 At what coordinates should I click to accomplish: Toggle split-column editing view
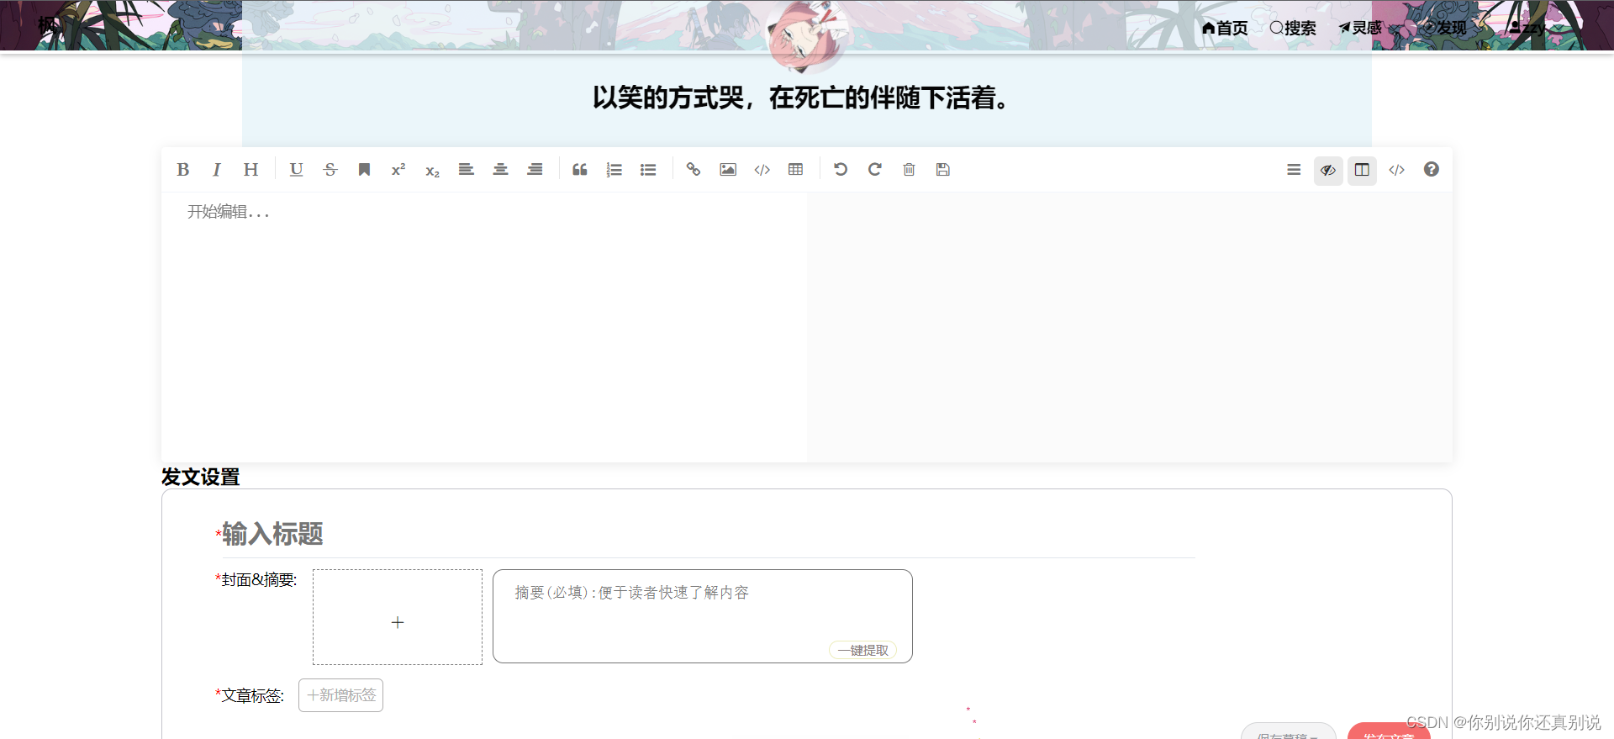click(1362, 170)
